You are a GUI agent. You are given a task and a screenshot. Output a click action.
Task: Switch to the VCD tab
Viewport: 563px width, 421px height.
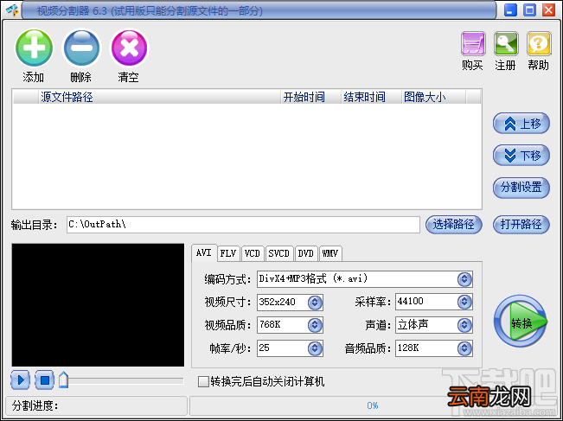tap(253, 253)
